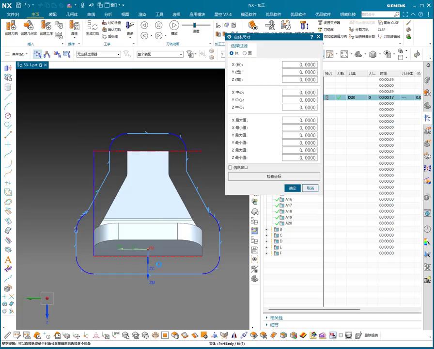
Task: Click the 速度 animation speed slider
Action: click(195, 25)
